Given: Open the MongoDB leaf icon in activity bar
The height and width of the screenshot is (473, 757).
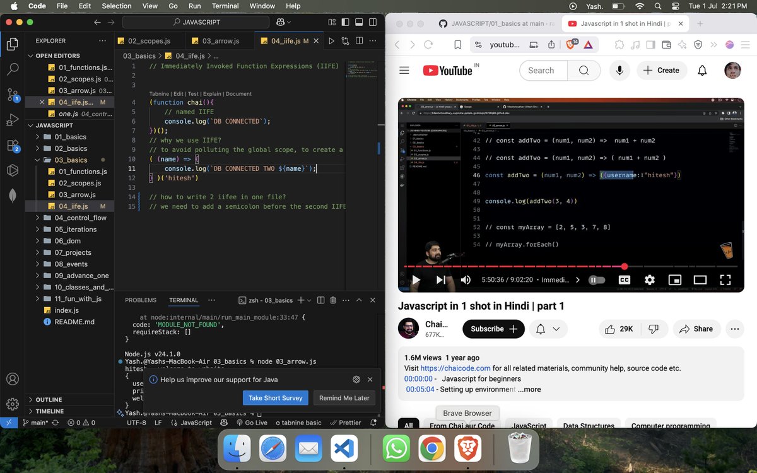Looking at the screenshot, I should point(13,196).
